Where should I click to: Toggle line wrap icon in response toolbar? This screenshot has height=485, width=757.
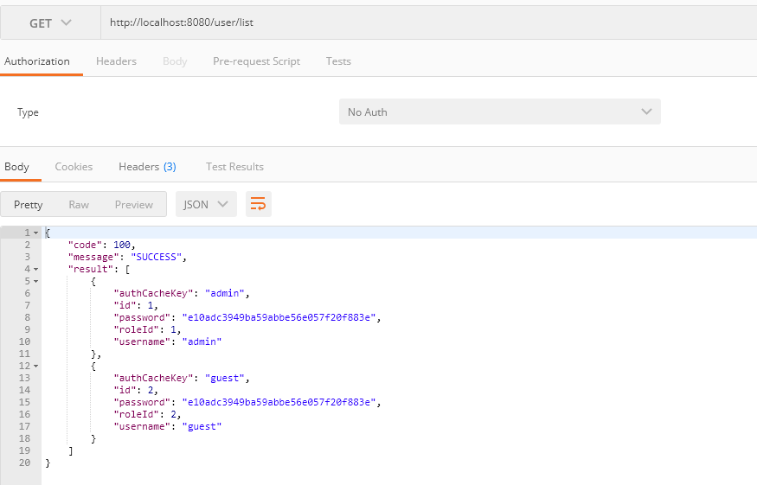tap(258, 204)
